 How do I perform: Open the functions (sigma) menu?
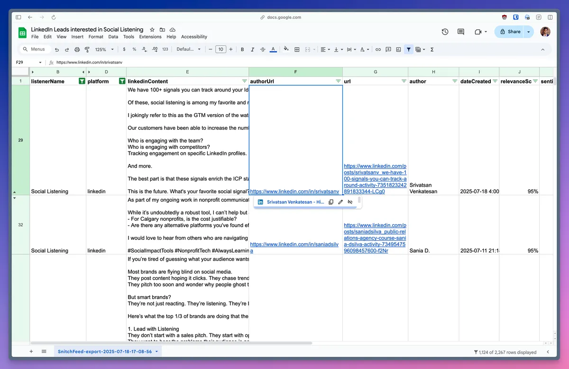[x=432, y=49]
